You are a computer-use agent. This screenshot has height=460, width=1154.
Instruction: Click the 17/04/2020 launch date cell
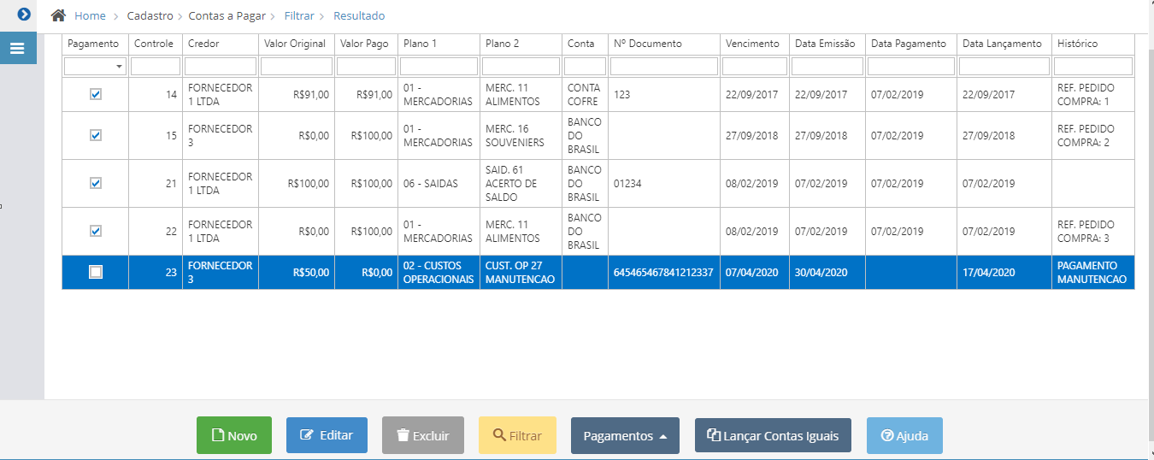click(x=1004, y=273)
